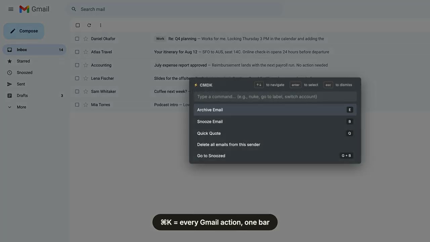
Task: Click the Snoozed clock icon in sidebar
Action: click(9, 73)
